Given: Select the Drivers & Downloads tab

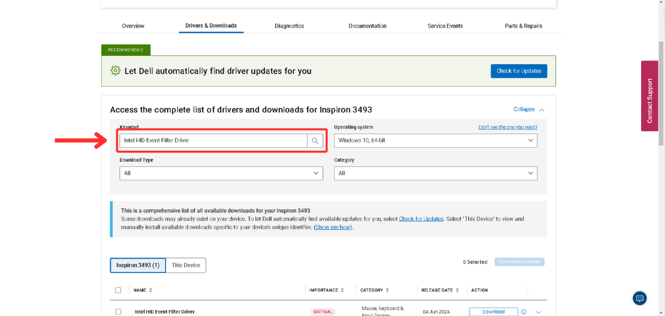Looking at the screenshot, I should click(x=211, y=26).
